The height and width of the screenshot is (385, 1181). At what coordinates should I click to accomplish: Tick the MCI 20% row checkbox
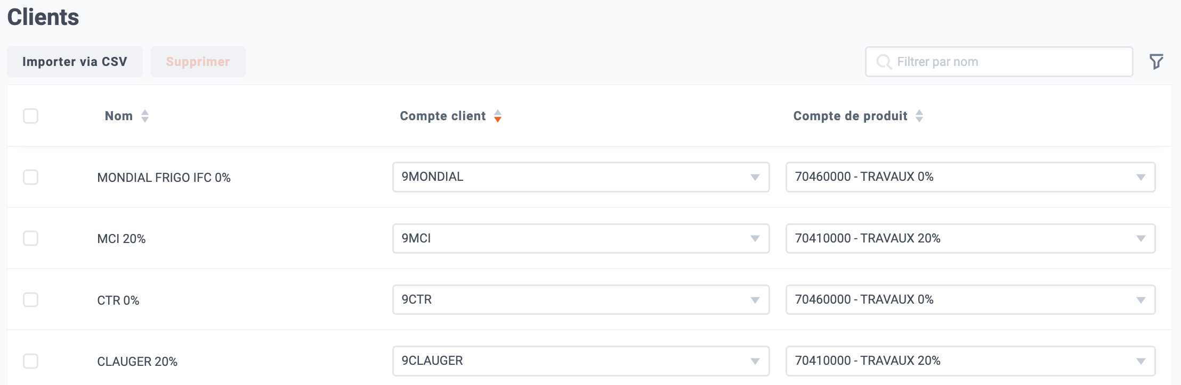[31, 238]
